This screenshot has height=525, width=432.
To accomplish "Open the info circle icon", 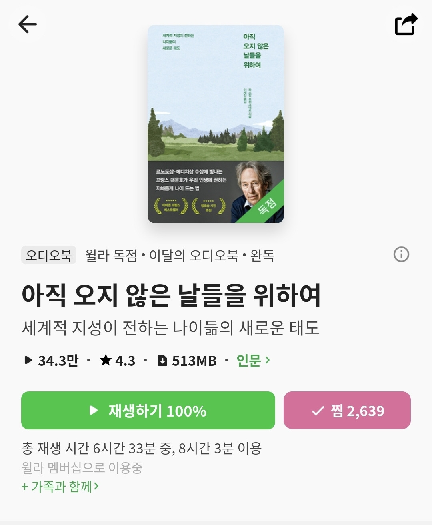I will (401, 254).
